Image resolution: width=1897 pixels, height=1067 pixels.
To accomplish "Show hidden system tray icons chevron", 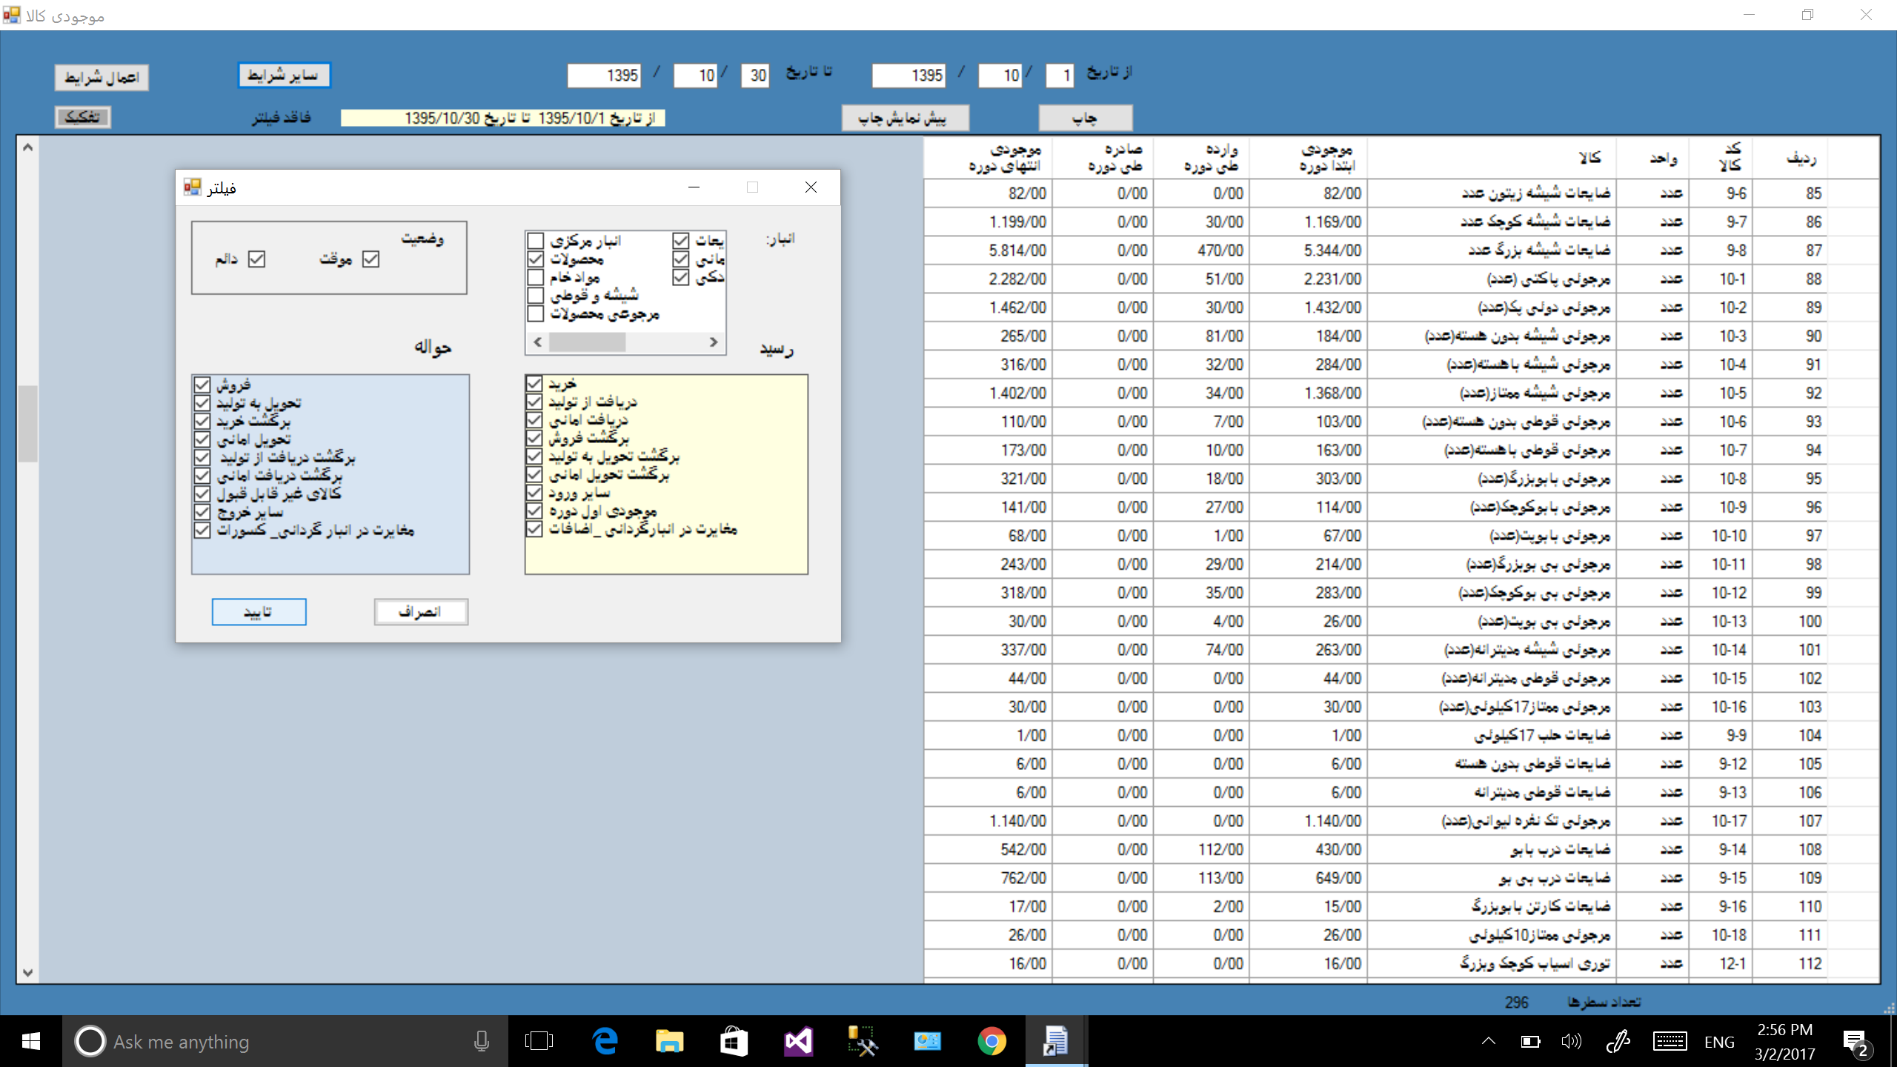I will click(x=1488, y=1041).
